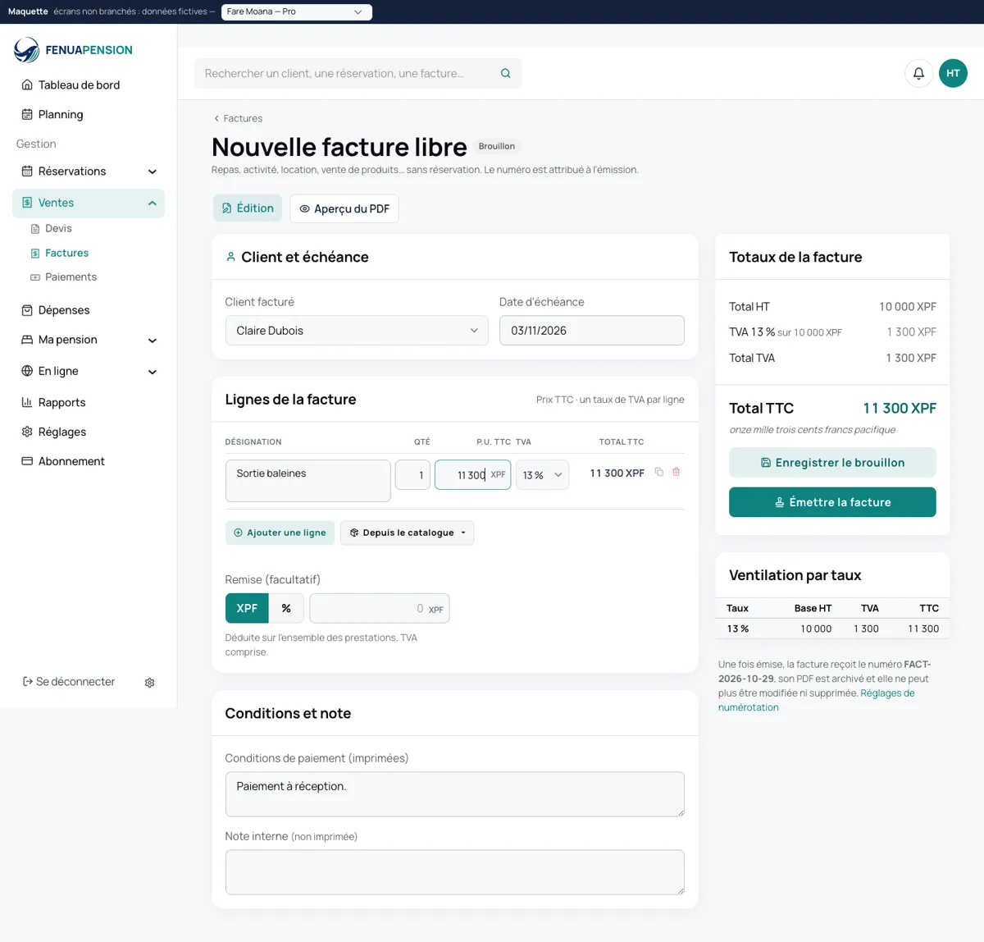Click the search magnifier icon

click(x=506, y=73)
